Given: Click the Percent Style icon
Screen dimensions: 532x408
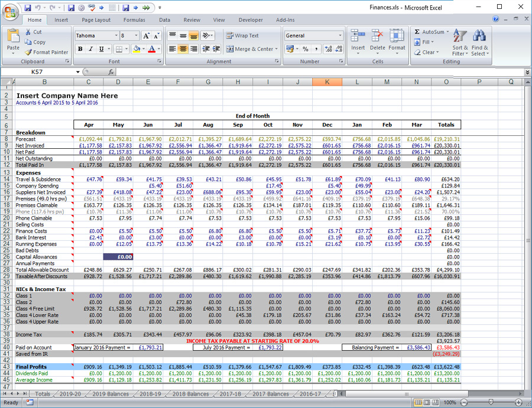Looking at the screenshot, I should (305, 49).
